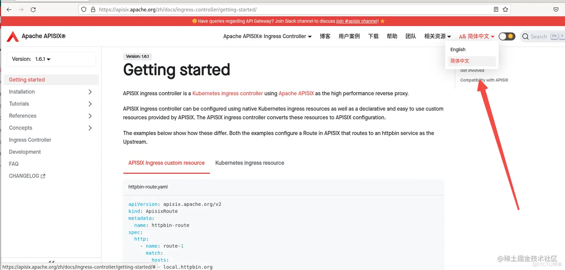Image resolution: width=565 pixels, height=270 pixels.
Task: Open Apache APISIX Ingress Controller dropdown
Action: 267,36
